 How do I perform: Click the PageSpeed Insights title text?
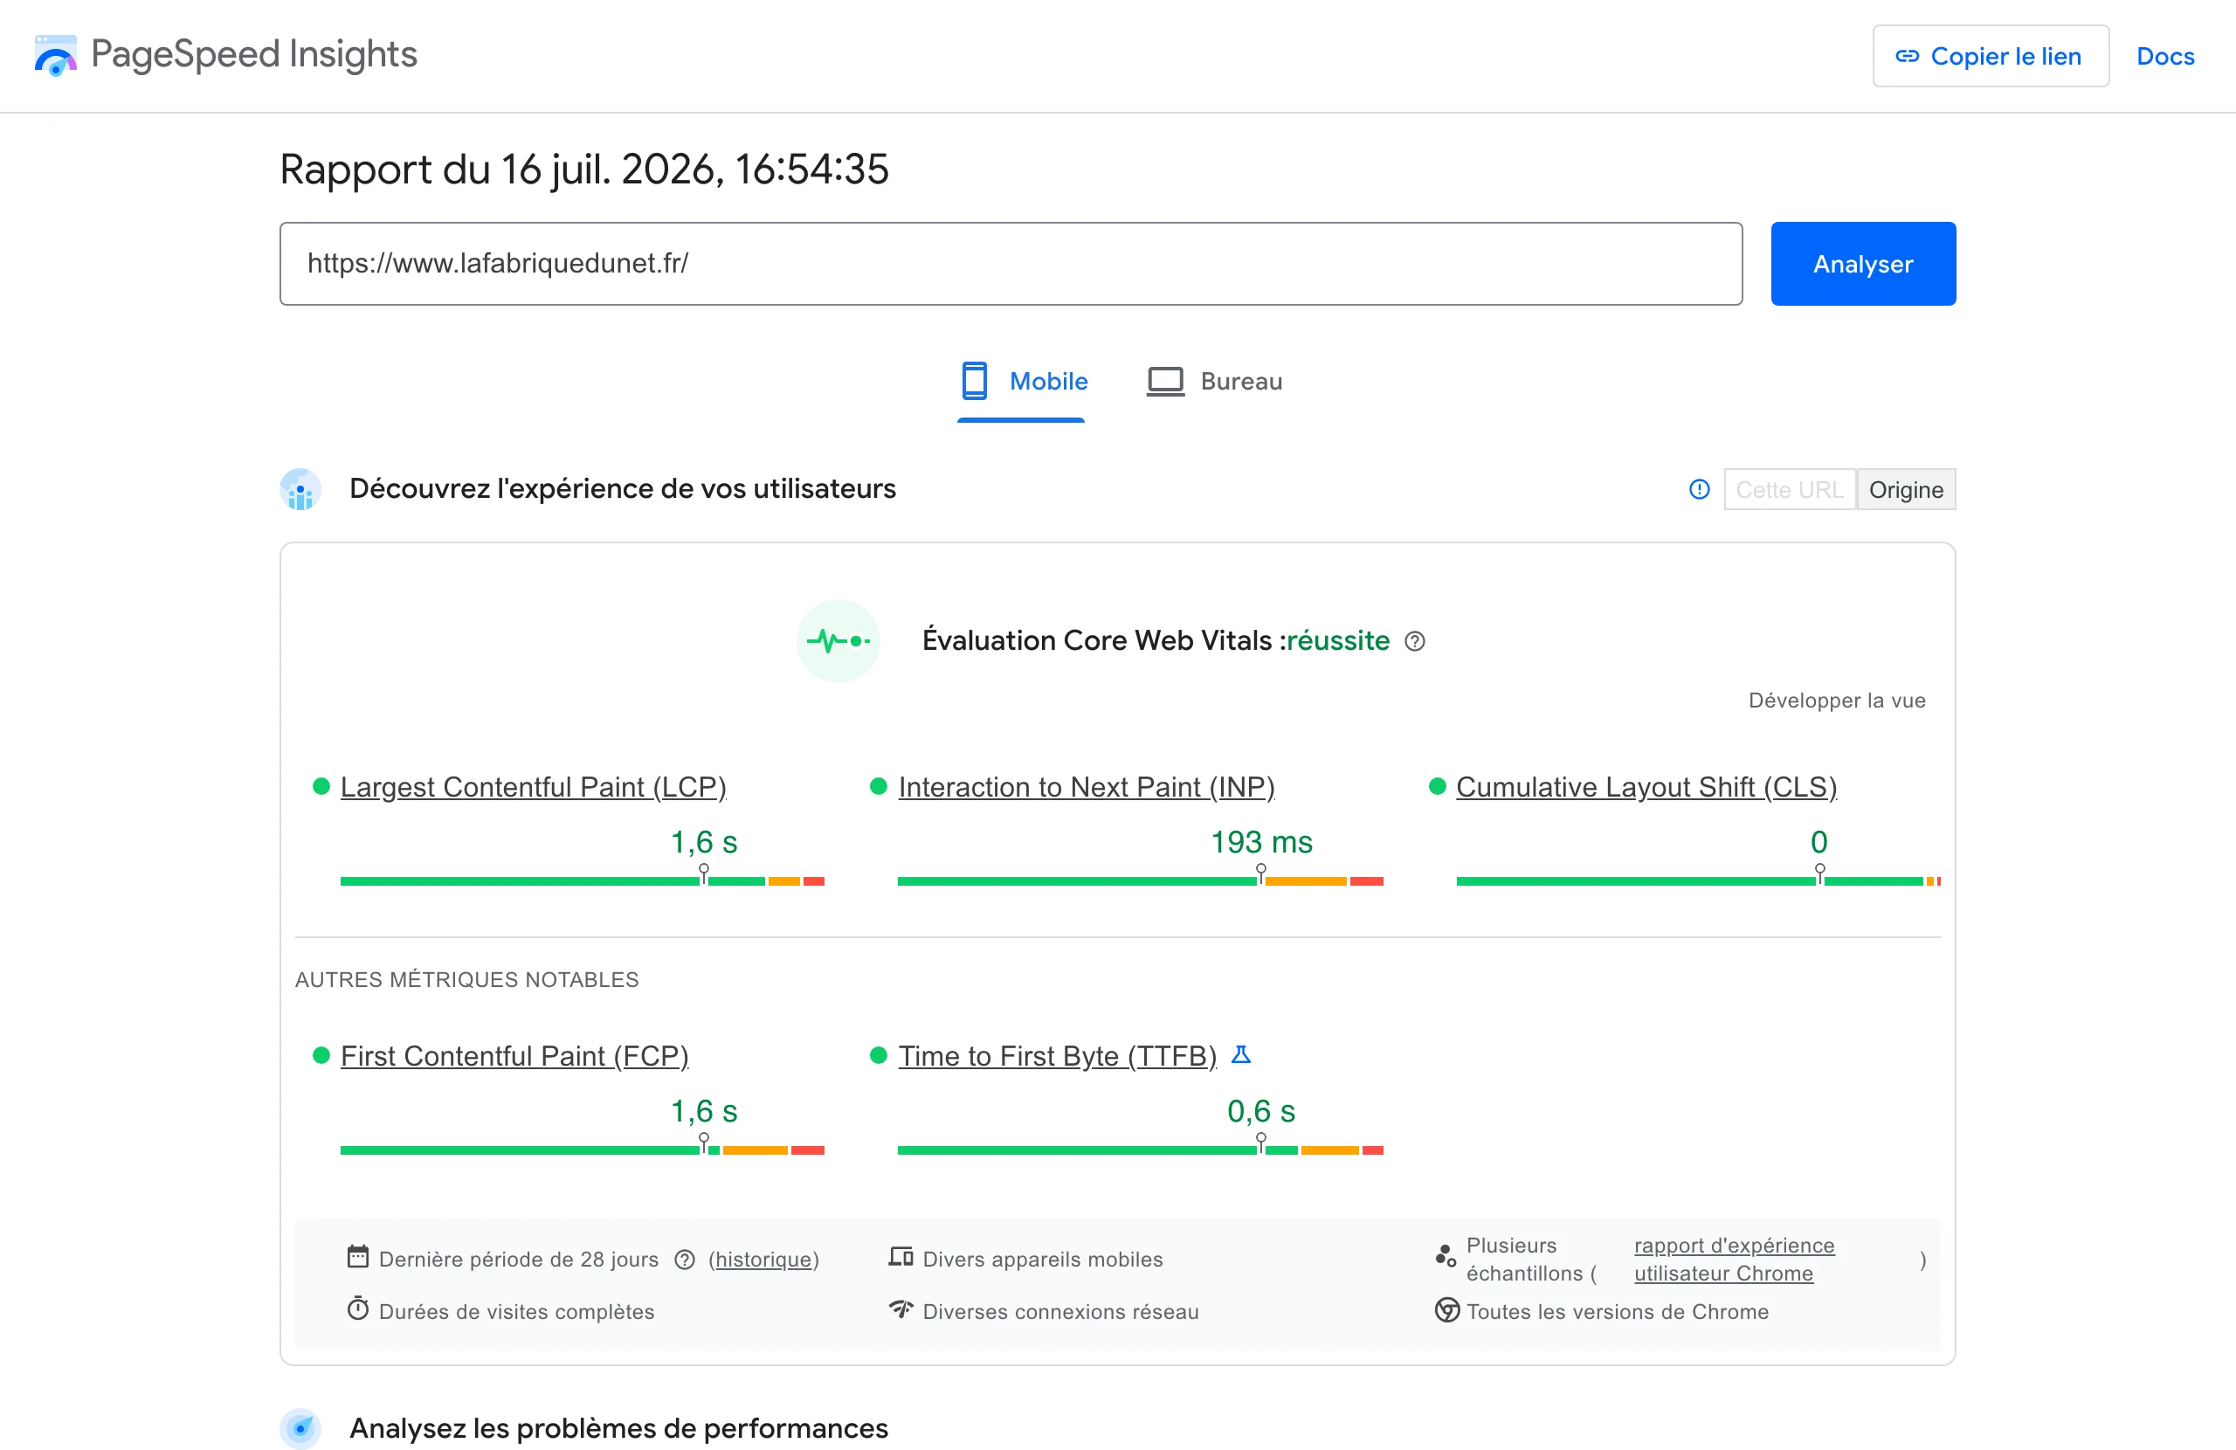[x=253, y=54]
